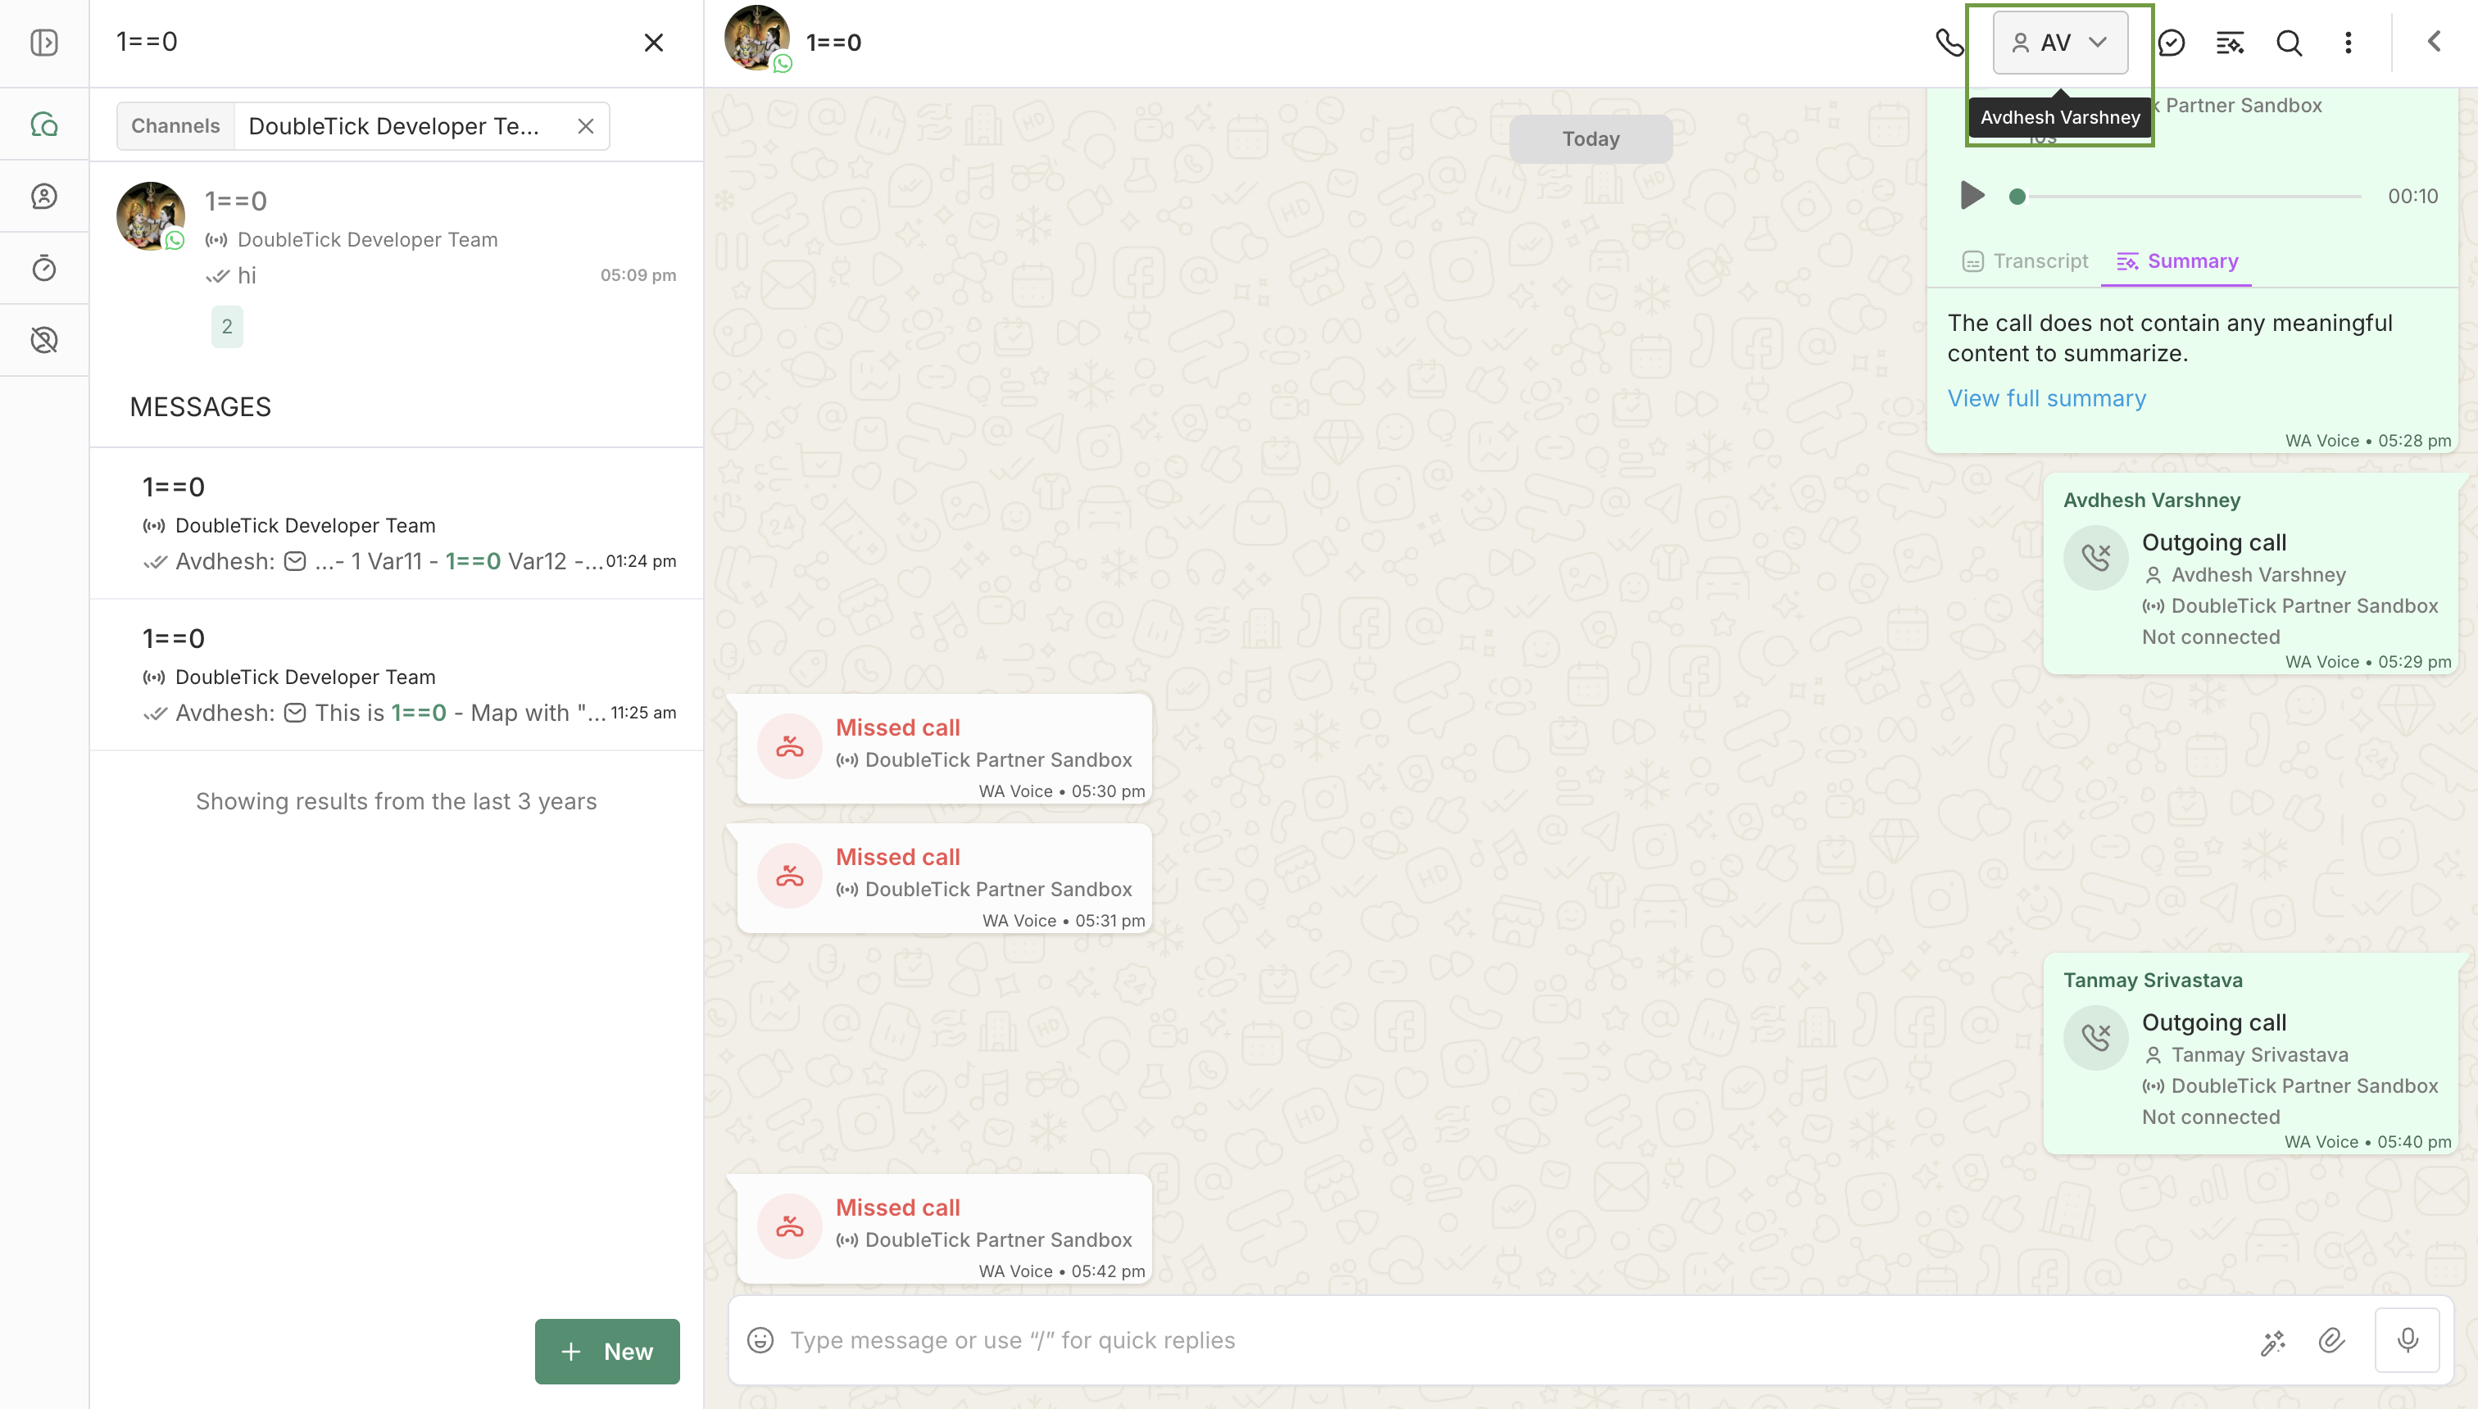Viewport: 2478px width, 1409px height.
Task: Open View full summary link
Action: coord(2046,398)
